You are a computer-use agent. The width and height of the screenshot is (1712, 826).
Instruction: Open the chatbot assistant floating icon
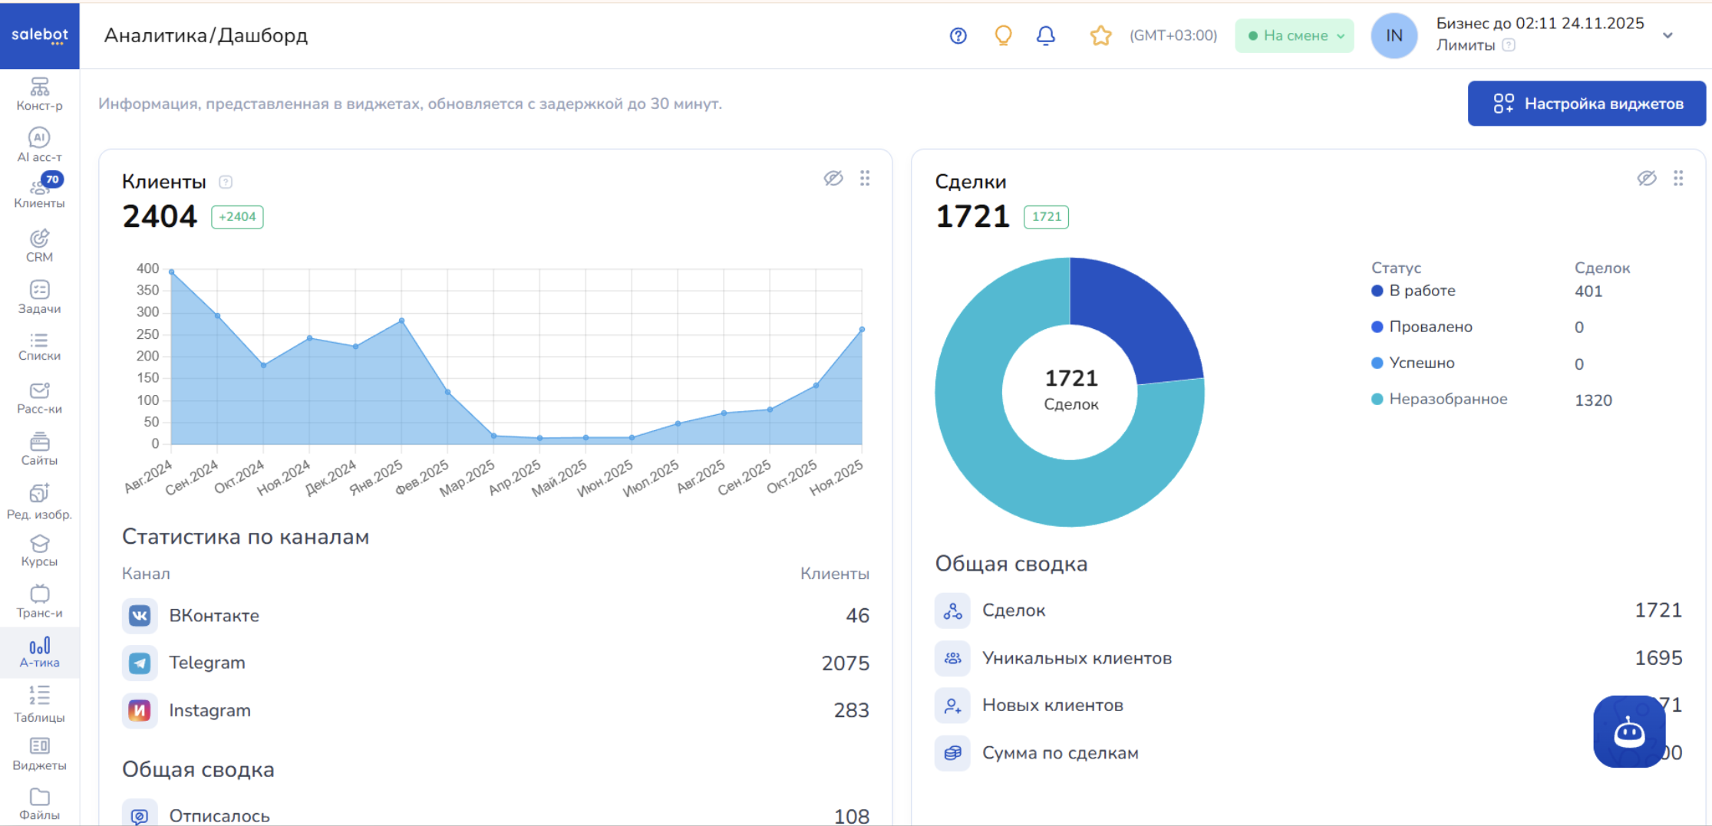(1628, 732)
